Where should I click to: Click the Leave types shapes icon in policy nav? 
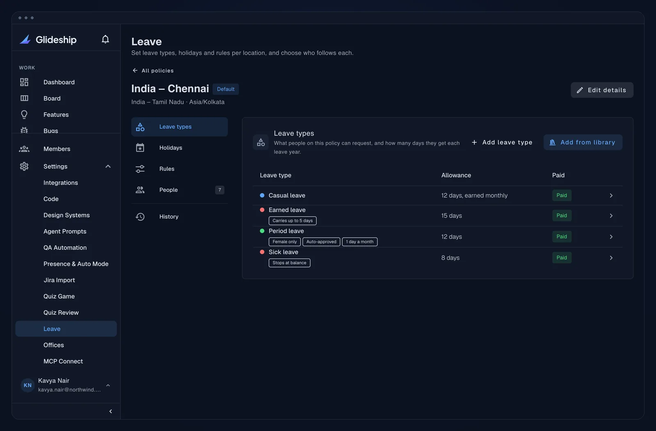pos(140,127)
